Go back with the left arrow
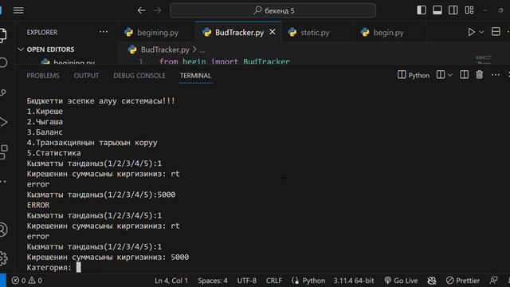 click(141, 10)
